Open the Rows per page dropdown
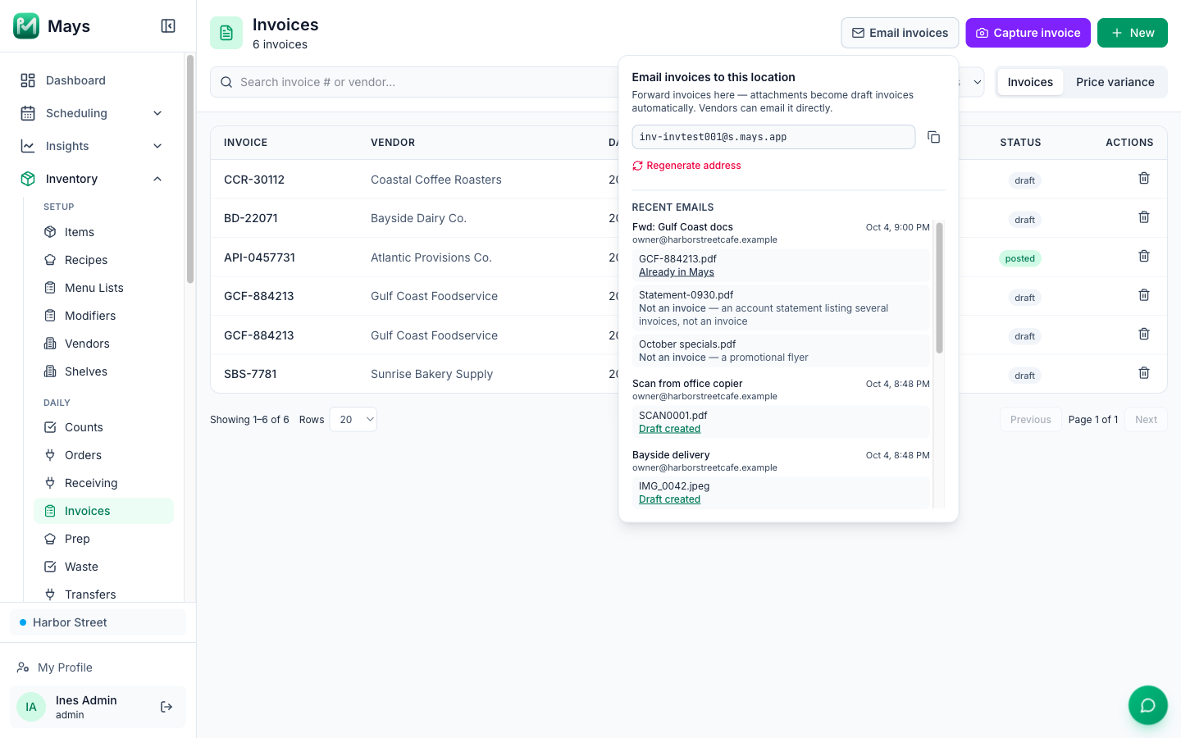 click(x=353, y=419)
